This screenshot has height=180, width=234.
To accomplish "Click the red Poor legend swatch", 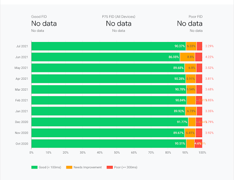I will pyautogui.click(x=110, y=167).
